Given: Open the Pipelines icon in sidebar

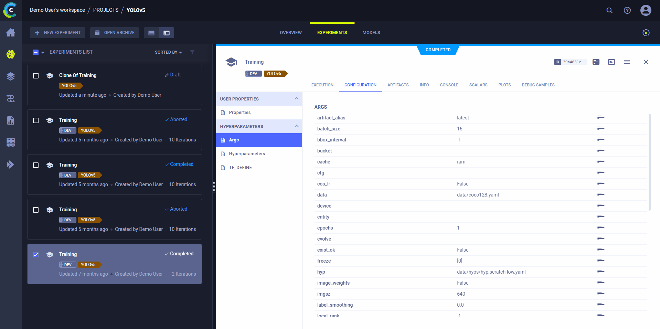Looking at the screenshot, I should click(x=11, y=99).
